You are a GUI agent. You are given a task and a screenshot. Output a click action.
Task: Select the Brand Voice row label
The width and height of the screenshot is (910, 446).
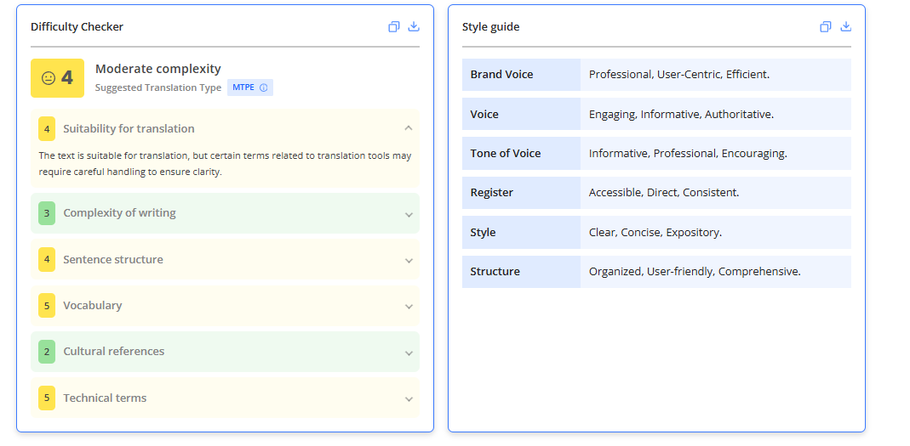[x=501, y=75]
